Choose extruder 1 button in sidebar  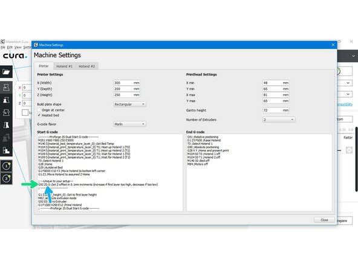click(6, 166)
